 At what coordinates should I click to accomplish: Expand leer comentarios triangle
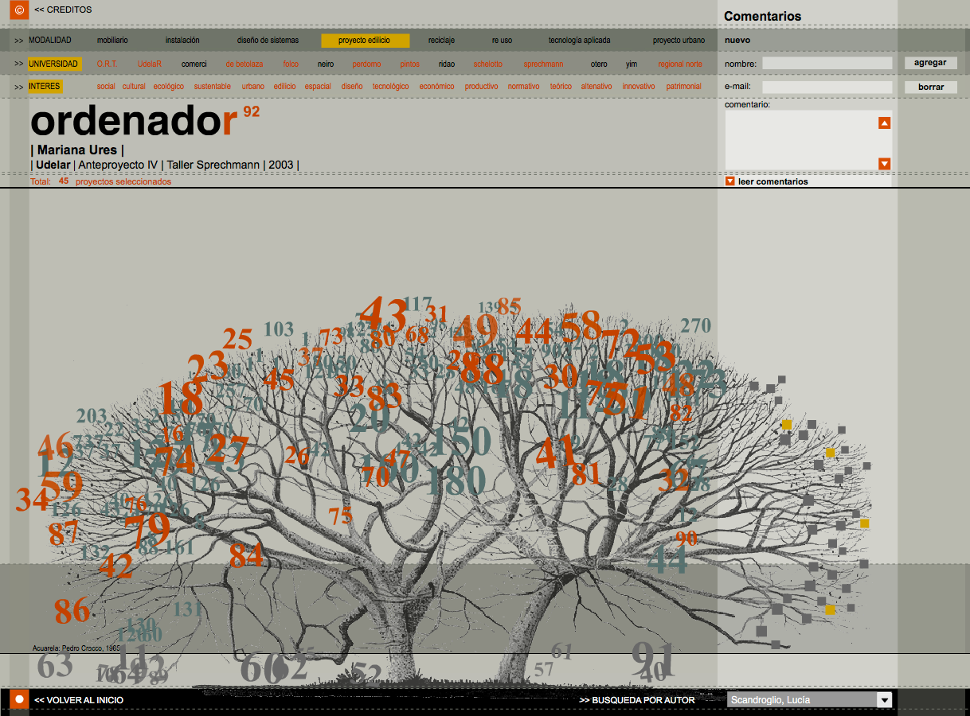click(729, 181)
